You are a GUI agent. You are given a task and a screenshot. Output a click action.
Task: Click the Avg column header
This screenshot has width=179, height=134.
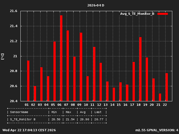pos(83,112)
